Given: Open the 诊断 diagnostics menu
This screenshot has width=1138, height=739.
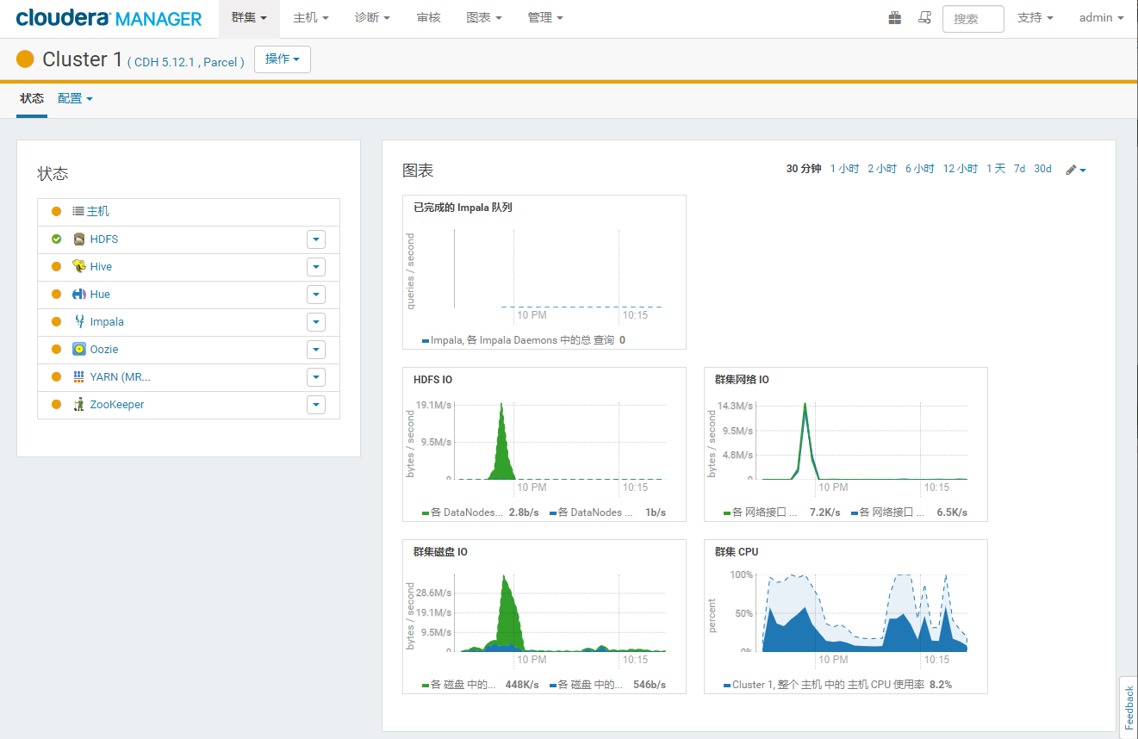Looking at the screenshot, I should click(x=372, y=18).
